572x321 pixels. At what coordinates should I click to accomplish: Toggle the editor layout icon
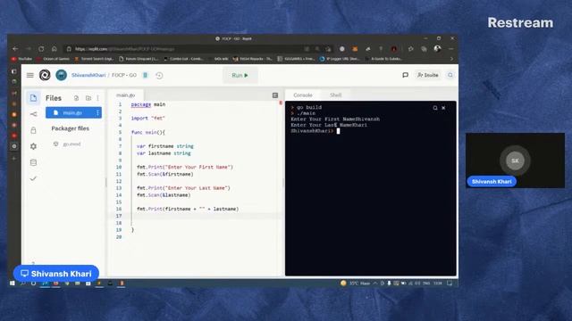coord(275,95)
